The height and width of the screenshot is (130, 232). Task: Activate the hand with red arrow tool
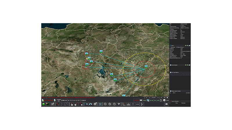76,104
